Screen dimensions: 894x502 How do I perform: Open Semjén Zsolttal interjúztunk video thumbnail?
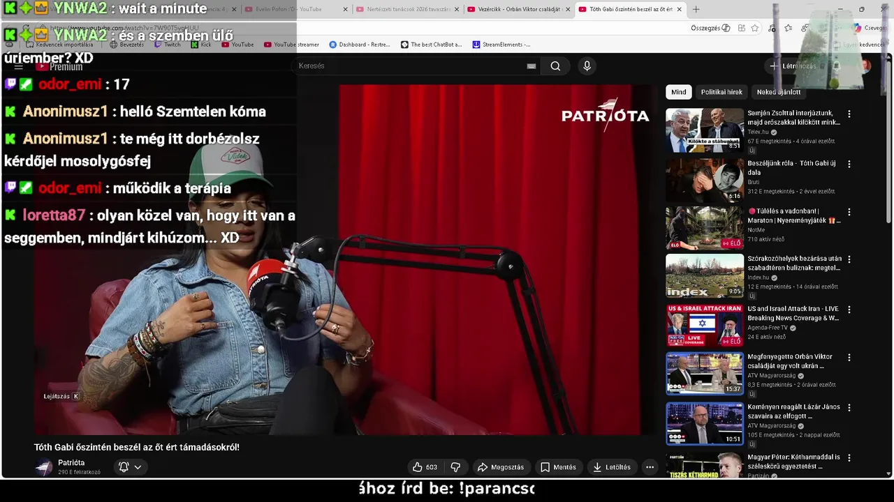[705, 130]
